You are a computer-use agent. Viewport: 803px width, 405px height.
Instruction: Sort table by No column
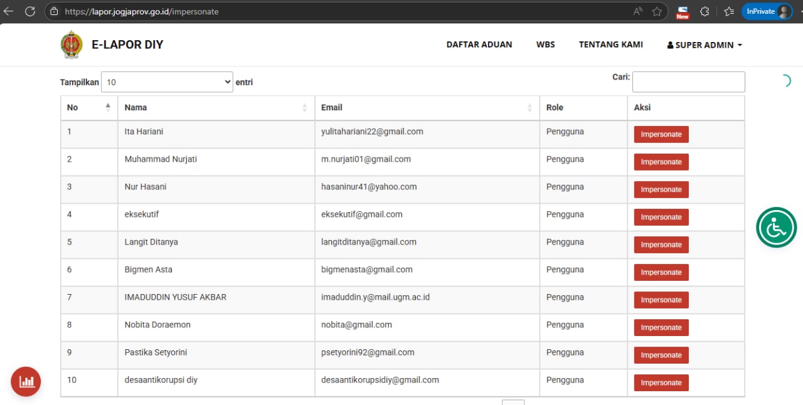pyautogui.click(x=88, y=107)
